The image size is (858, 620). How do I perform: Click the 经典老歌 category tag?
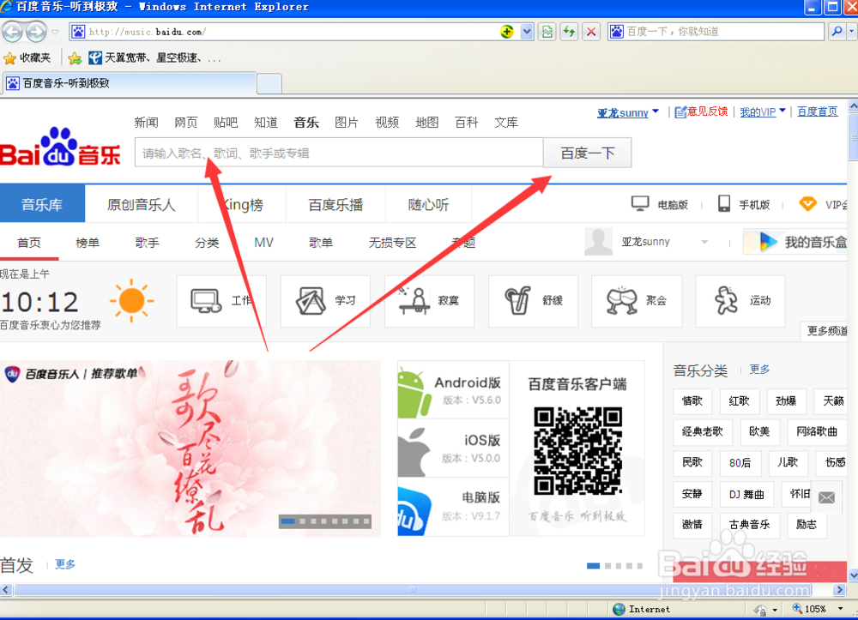pos(702,431)
